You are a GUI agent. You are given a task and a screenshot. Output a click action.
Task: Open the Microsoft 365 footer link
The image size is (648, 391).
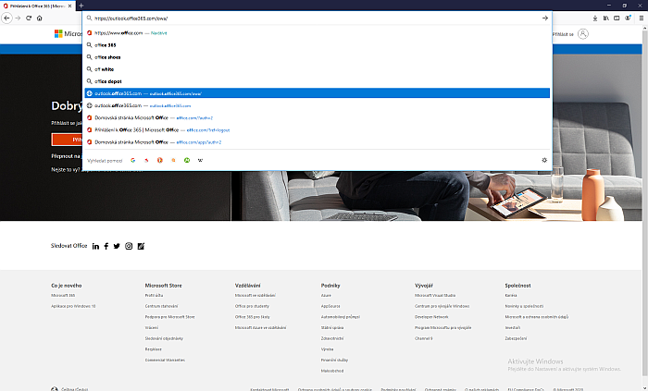[x=63, y=295]
